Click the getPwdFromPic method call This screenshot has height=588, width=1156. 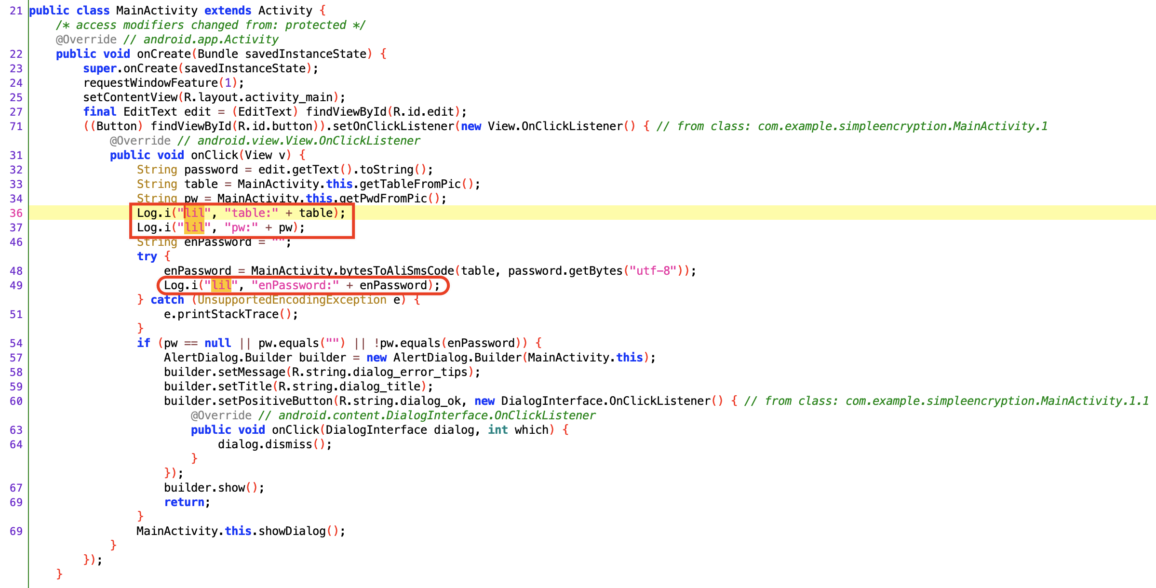click(383, 199)
